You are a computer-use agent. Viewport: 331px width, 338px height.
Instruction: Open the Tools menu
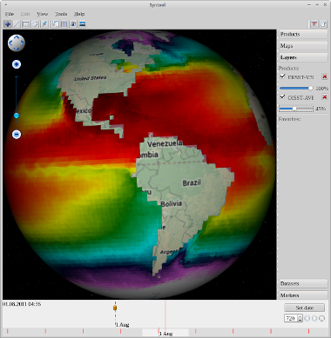[61, 14]
